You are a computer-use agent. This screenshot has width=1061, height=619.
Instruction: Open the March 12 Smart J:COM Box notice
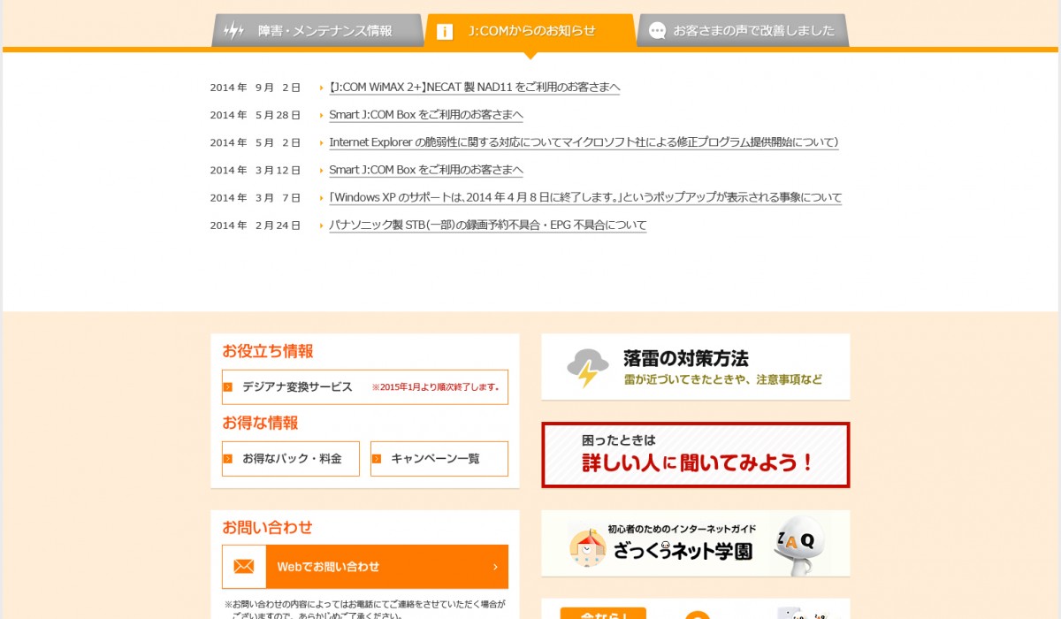[425, 170]
